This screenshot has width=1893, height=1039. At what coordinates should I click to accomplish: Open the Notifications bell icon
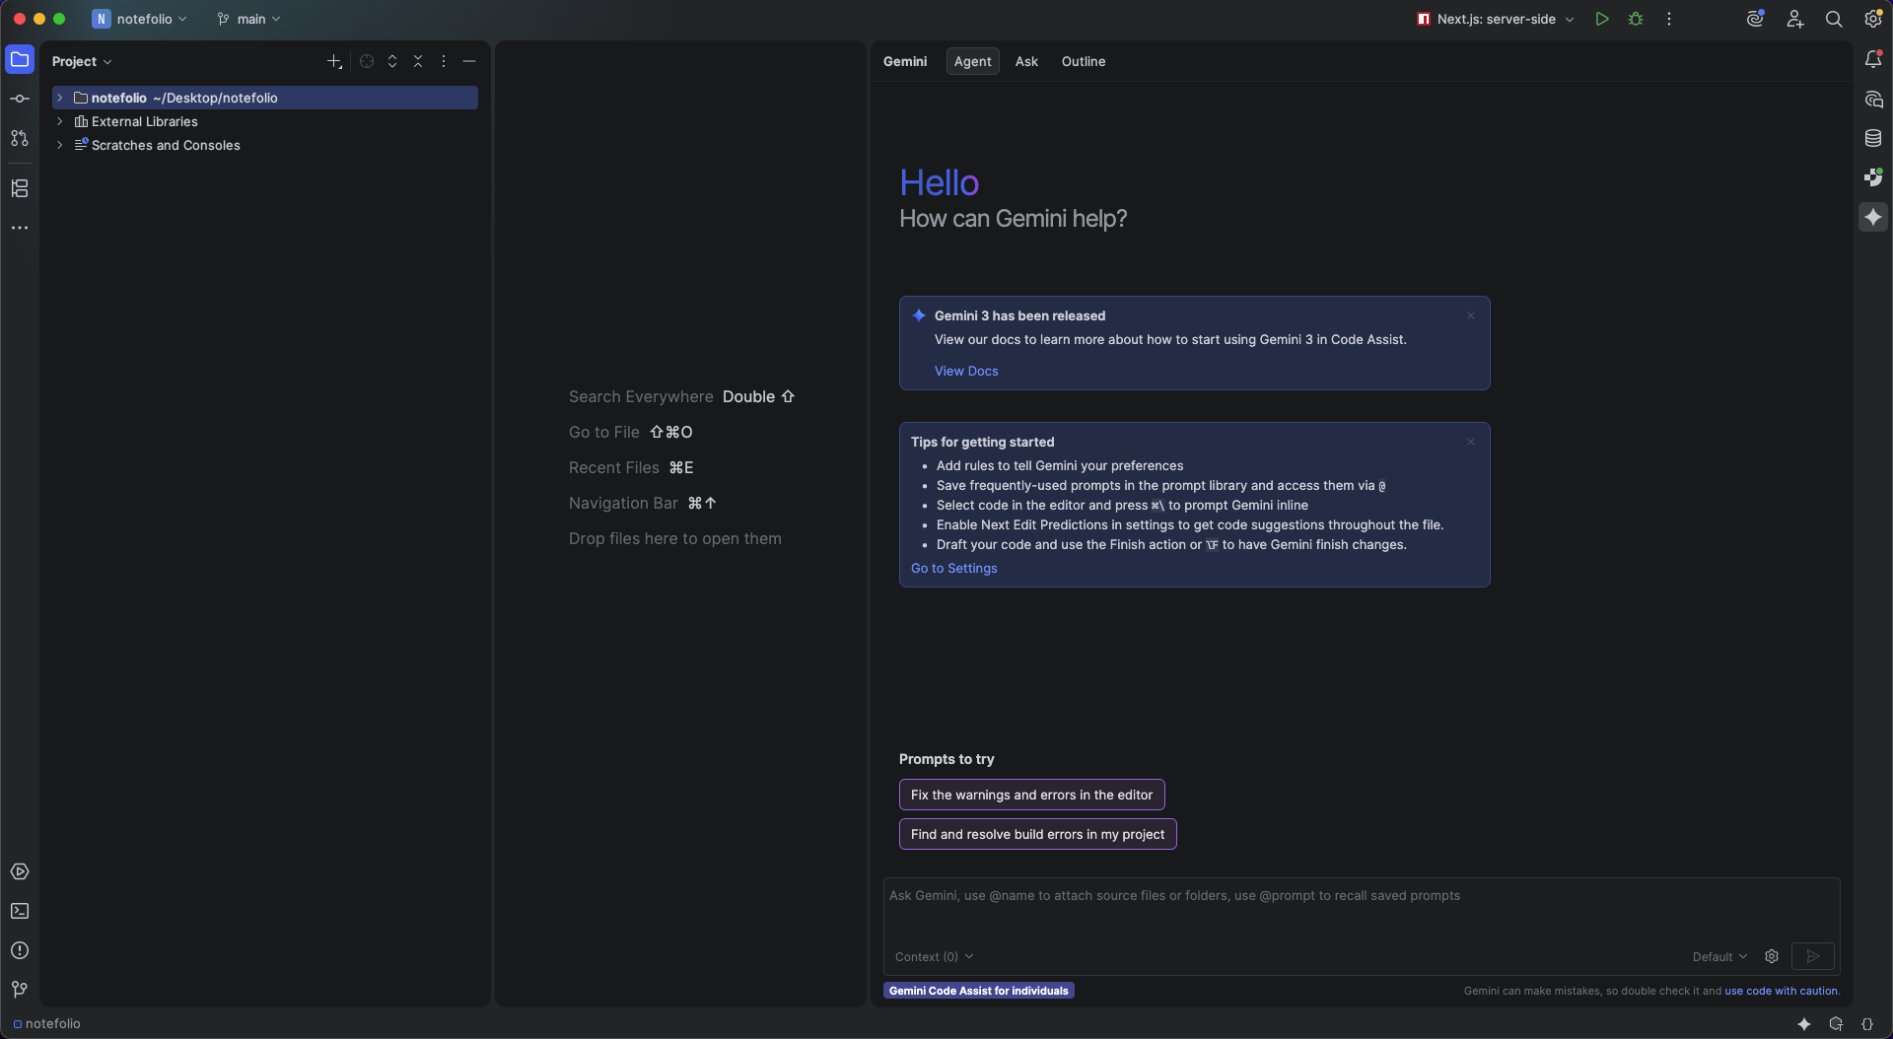click(1873, 60)
